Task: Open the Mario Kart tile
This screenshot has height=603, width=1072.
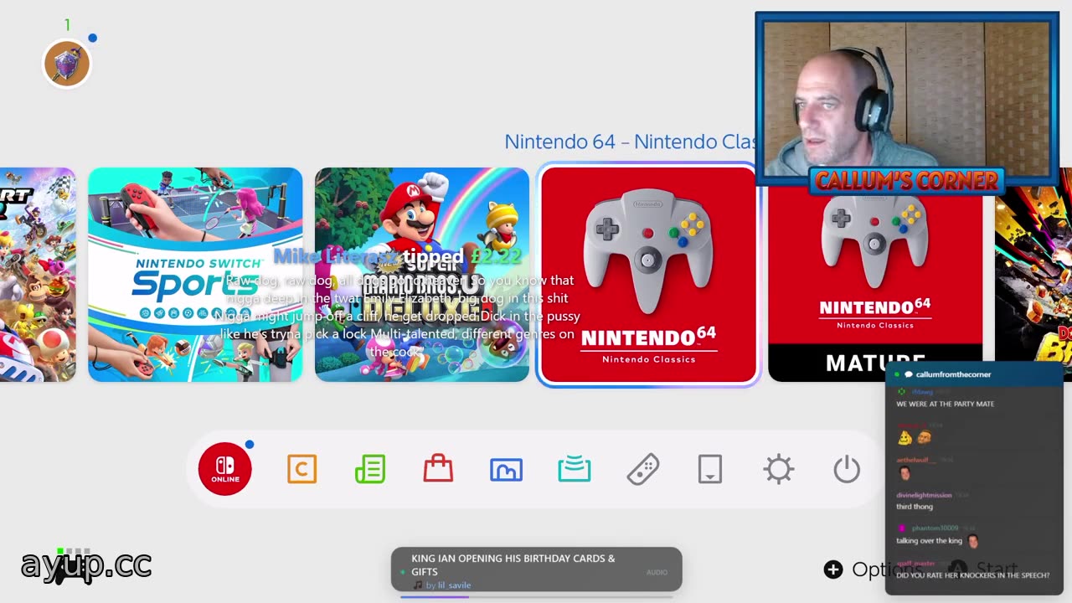Action: pos(38,275)
